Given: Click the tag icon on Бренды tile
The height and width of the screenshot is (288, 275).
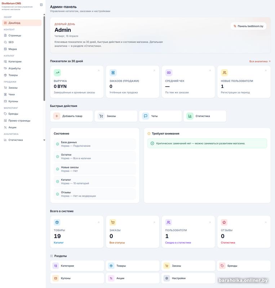Looking at the screenshot, I should click(x=222, y=266).
